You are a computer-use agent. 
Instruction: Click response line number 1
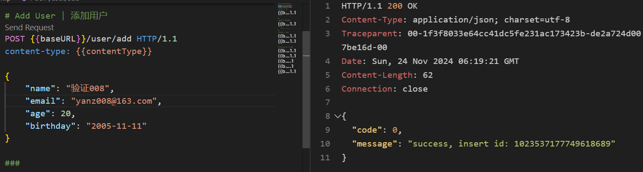point(327,6)
